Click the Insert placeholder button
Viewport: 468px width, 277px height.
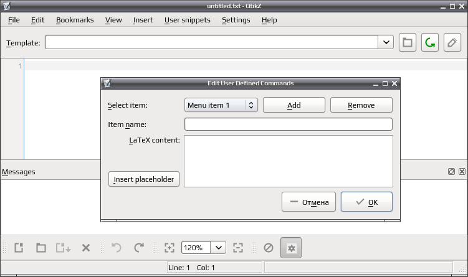click(x=144, y=179)
